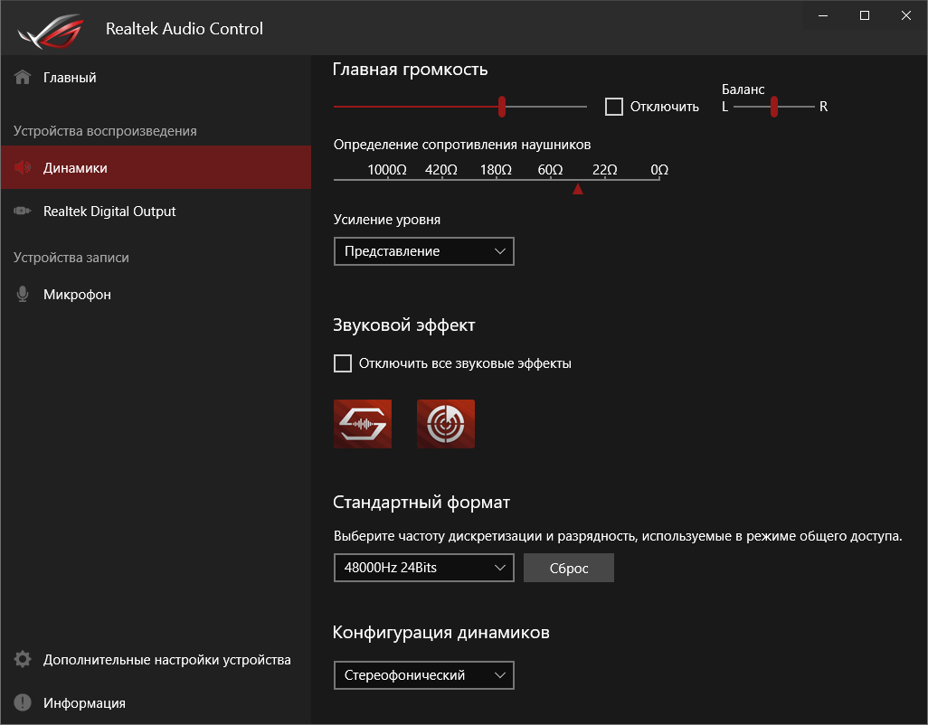Viewport: 928px width, 725px height.
Task: Click the gear icon for device settings
Action: coord(23,660)
